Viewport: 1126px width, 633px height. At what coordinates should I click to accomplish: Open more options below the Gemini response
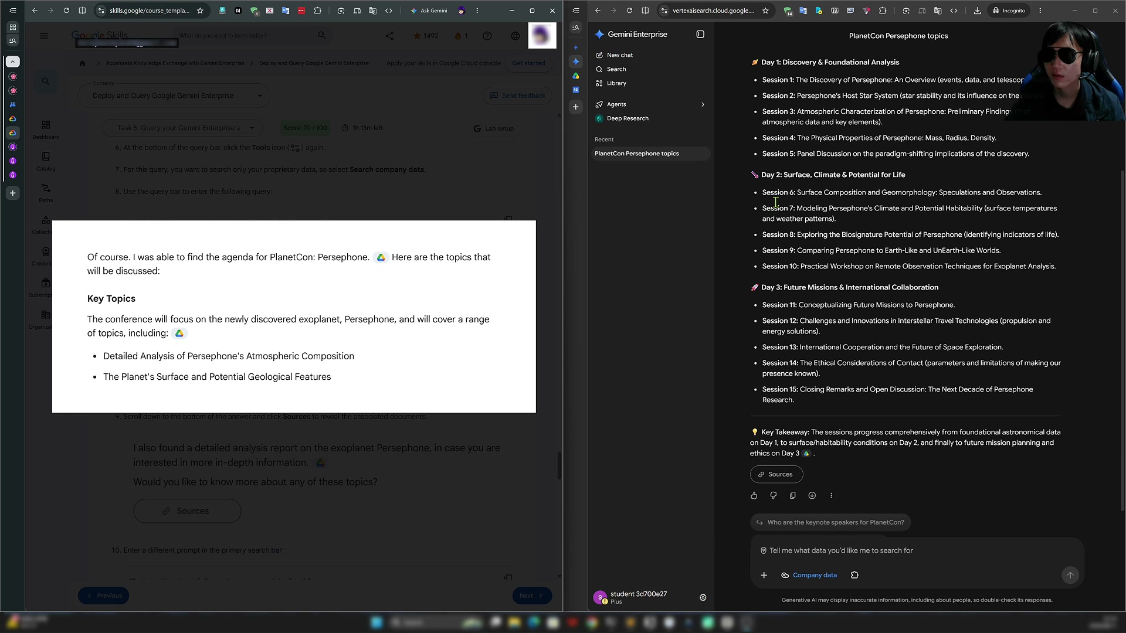pyautogui.click(x=831, y=496)
